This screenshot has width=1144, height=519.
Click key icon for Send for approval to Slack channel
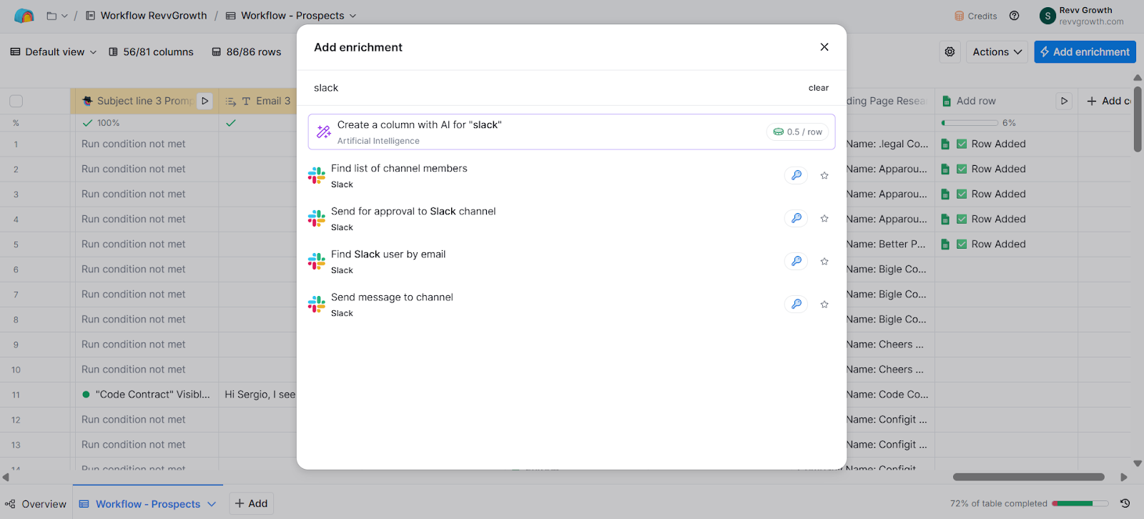(796, 218)
